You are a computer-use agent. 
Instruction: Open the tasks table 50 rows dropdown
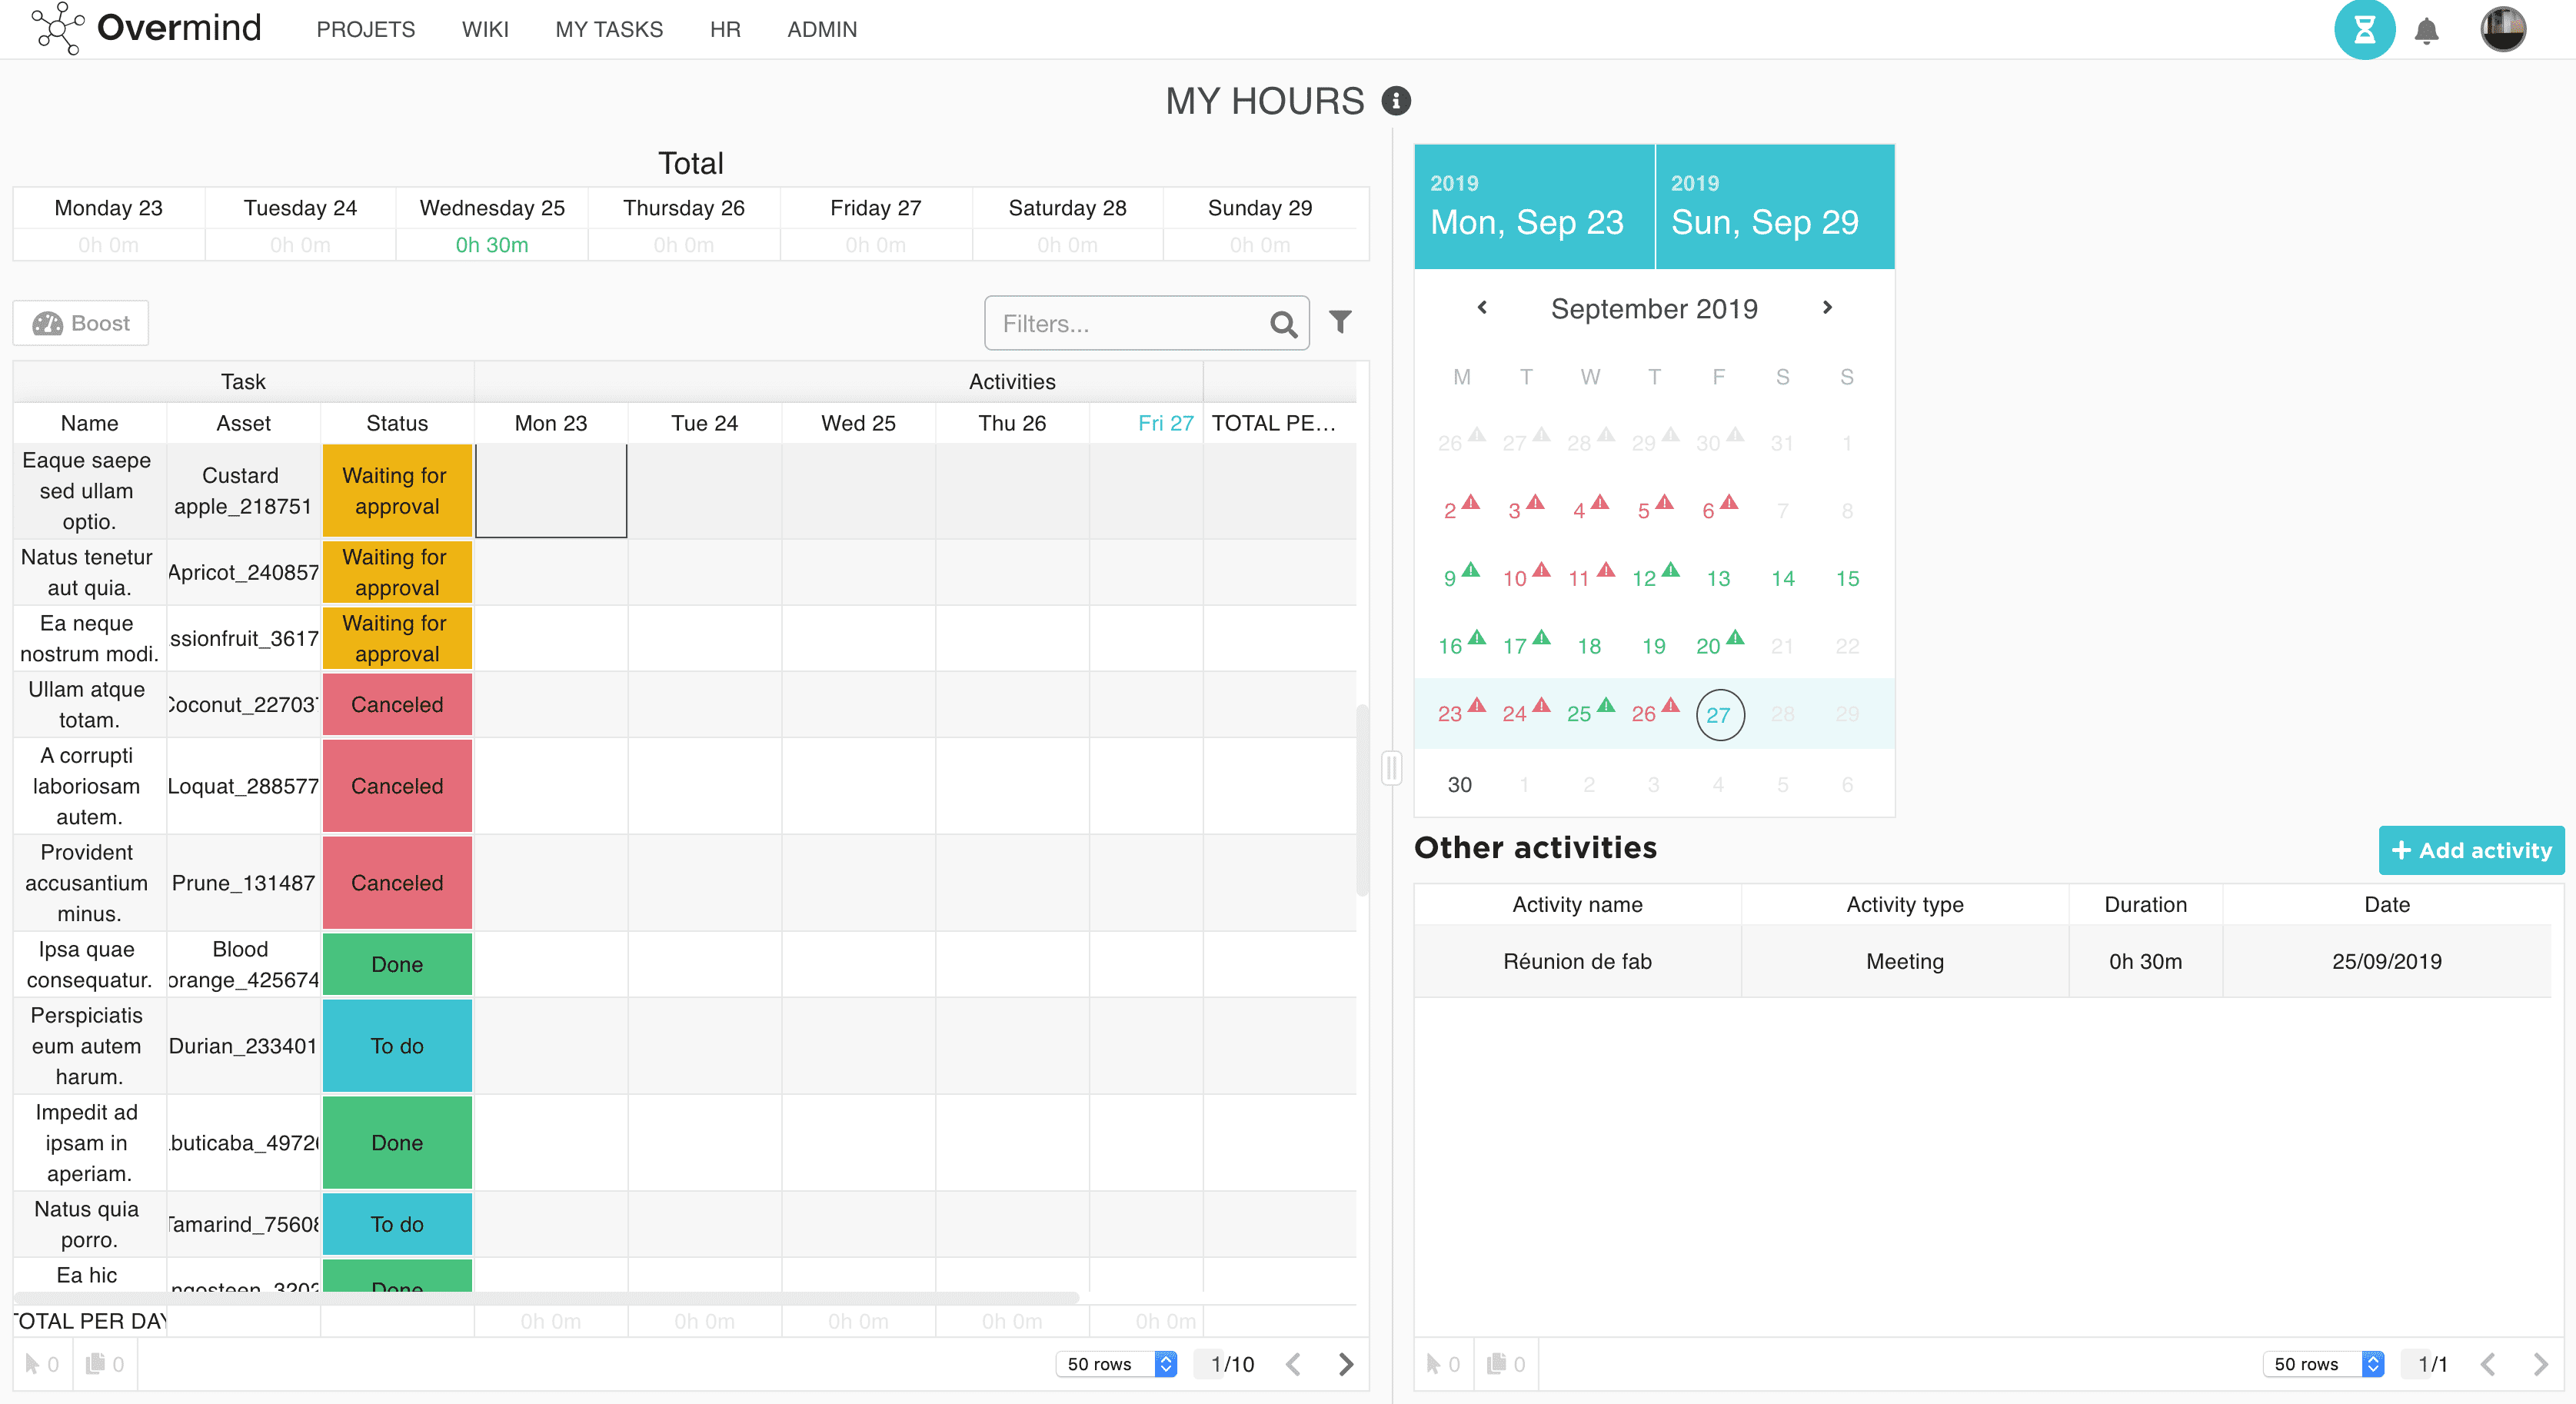[1116, 1364]
